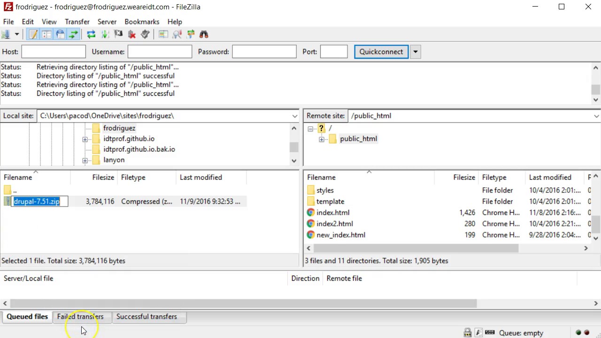Image resolution: width=601 pixels, height=338 pixels.
Task: Sort local files by Filename column
Action: (35, 177)
